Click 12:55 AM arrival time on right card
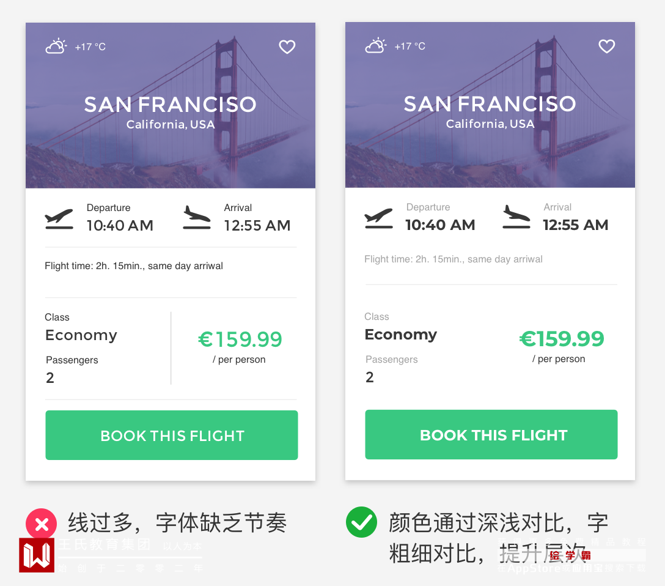Screen dimensions: 665x586 click(x=576, y=224)
